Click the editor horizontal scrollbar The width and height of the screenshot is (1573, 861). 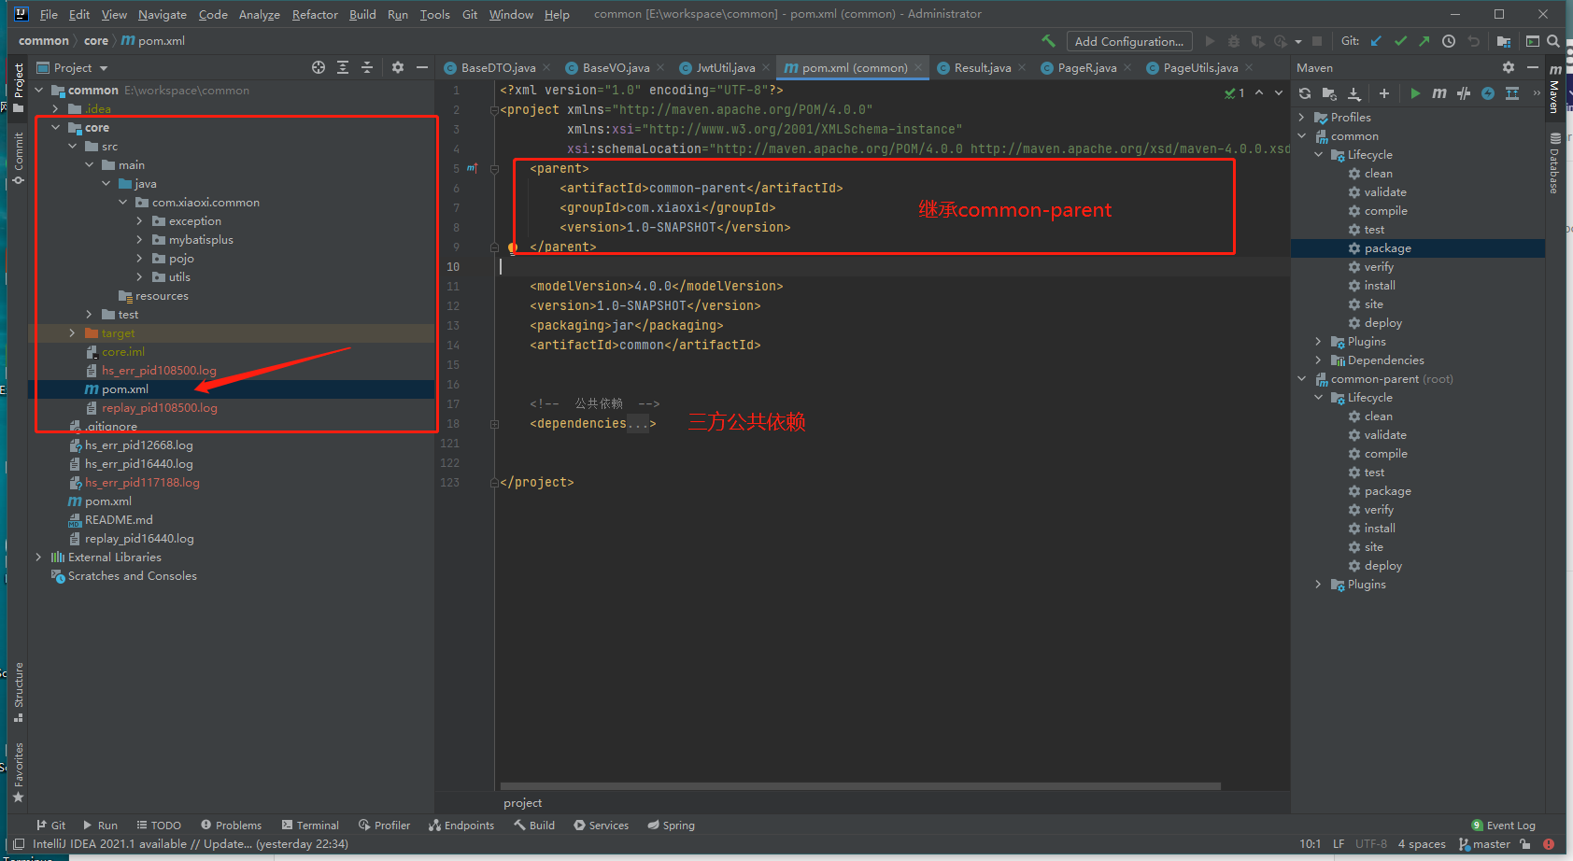tap(859, 786)
